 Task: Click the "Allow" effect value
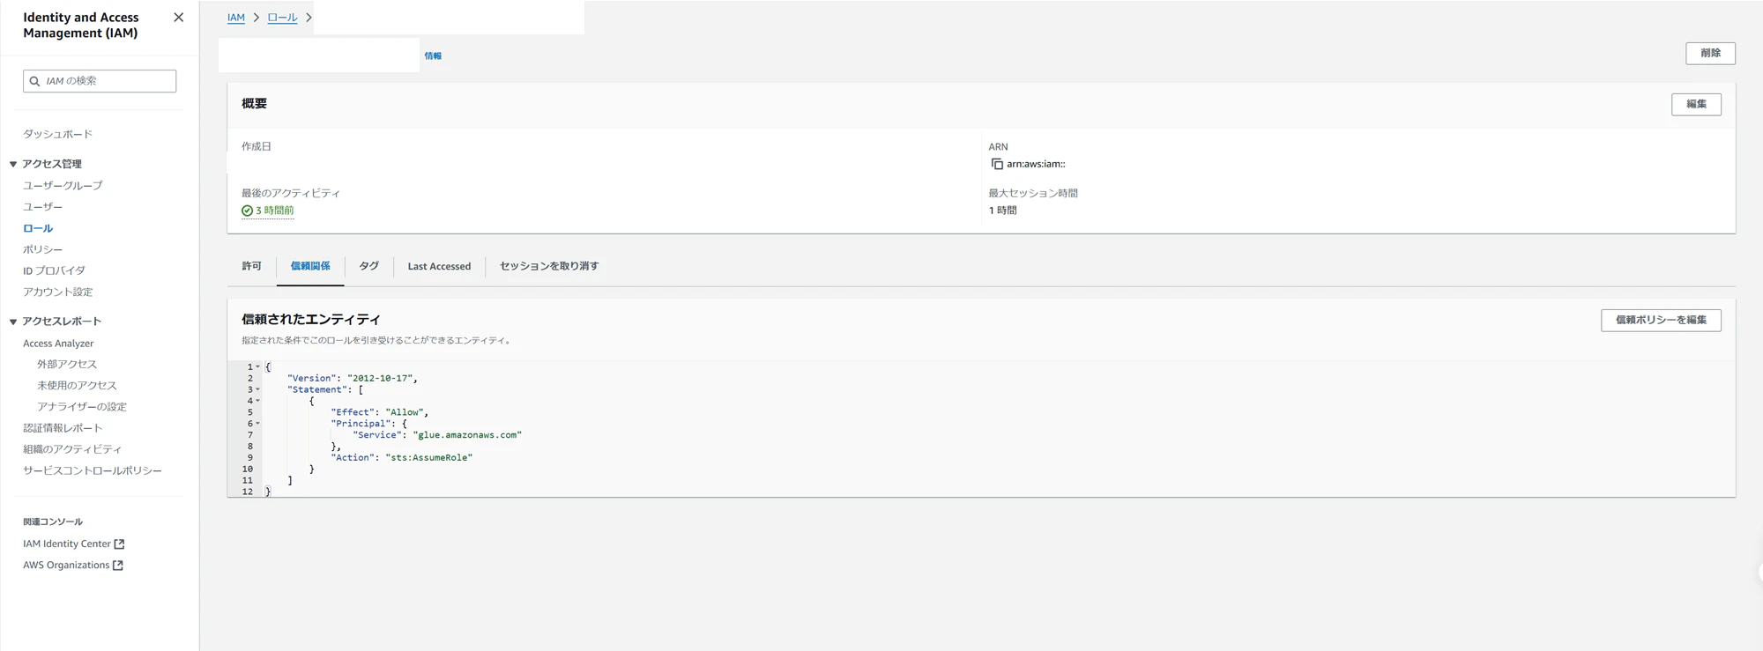404,412
